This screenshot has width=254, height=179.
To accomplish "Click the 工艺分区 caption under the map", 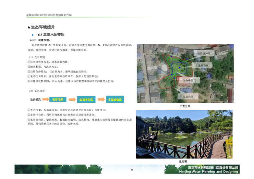I will [185, 106].
